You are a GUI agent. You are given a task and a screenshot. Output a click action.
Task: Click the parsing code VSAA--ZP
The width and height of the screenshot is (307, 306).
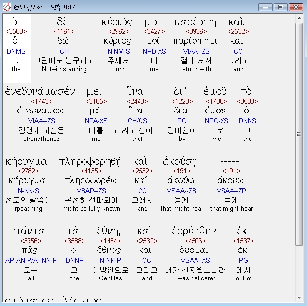[x=231, y=191]
